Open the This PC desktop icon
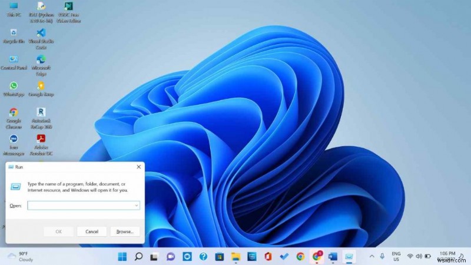The width and height of the screenshot is (471, 265). pos(14,9)
